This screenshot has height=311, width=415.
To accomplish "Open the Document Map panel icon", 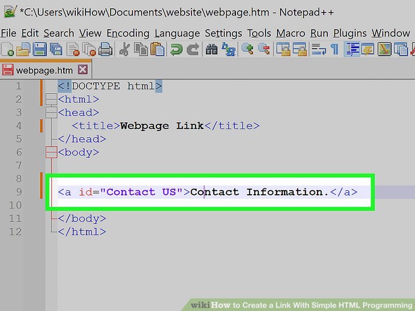I will [384, 50].
